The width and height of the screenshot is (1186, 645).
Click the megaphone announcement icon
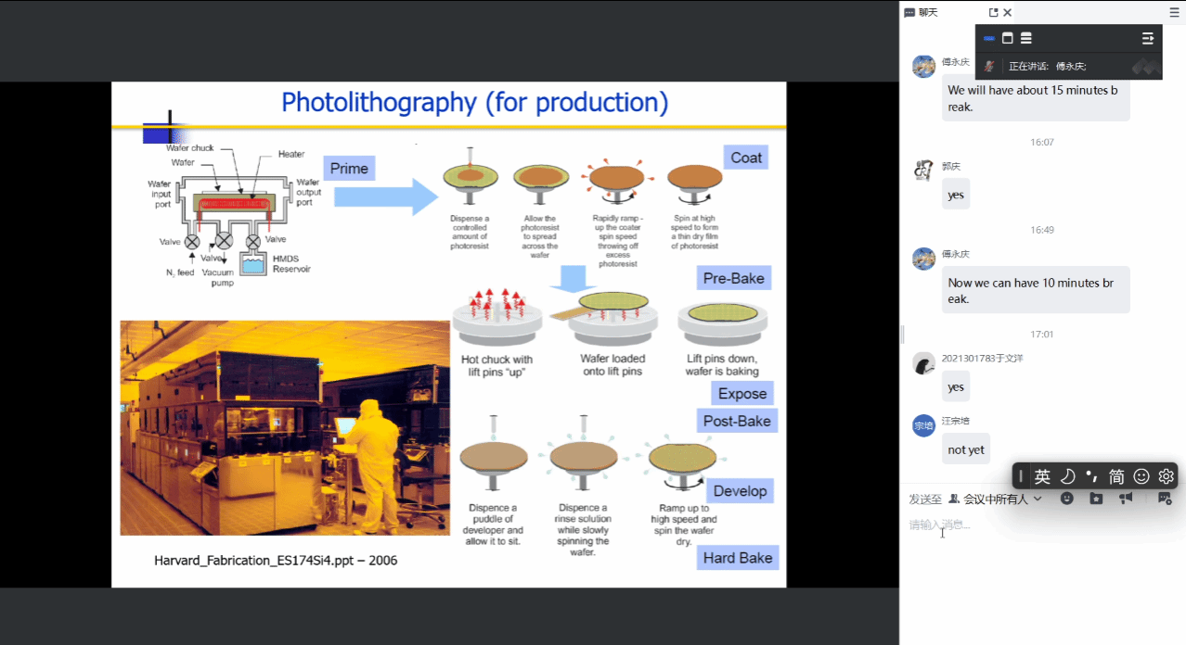click(1126, 499)
